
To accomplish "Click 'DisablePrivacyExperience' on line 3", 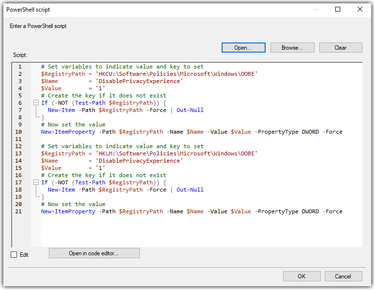I will [x=139, y=81].
